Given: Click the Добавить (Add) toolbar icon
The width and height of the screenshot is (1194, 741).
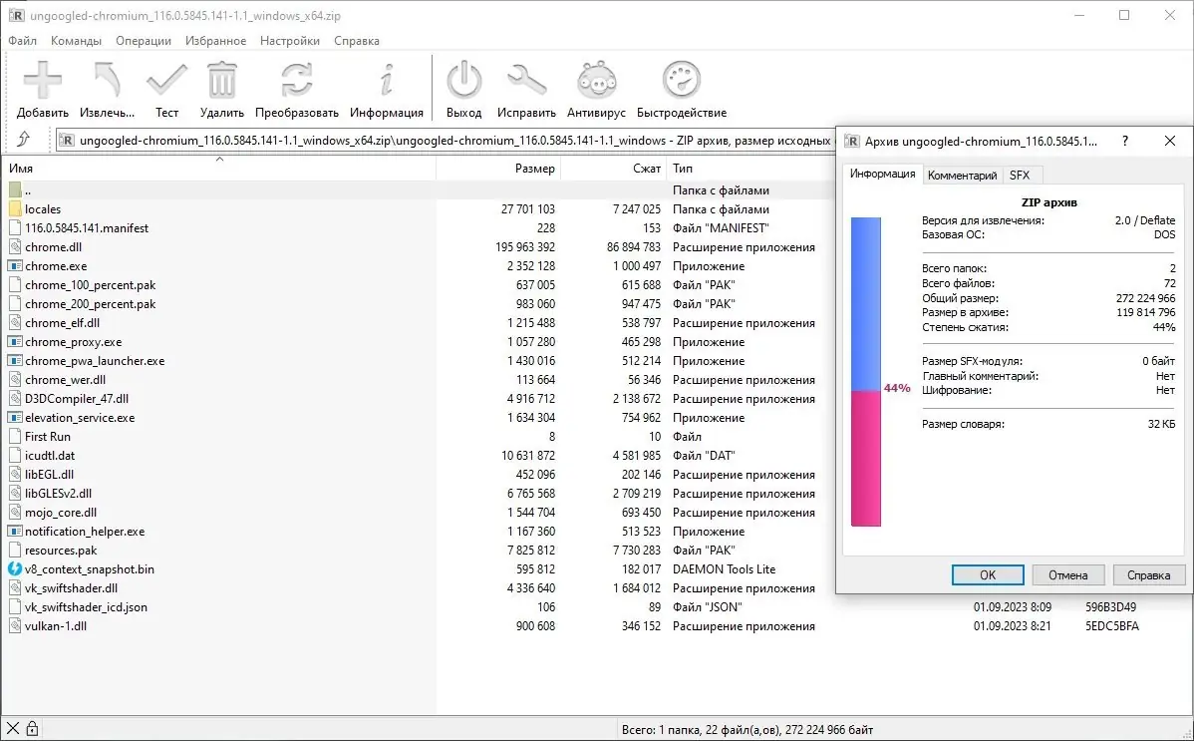Looking at the screenshot, I should tap(42, 80).
